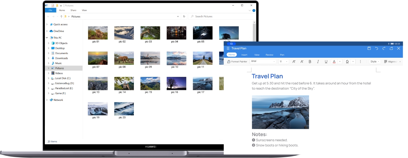
Task: Save the Travel Plan document
Action: tap(369, 48)
